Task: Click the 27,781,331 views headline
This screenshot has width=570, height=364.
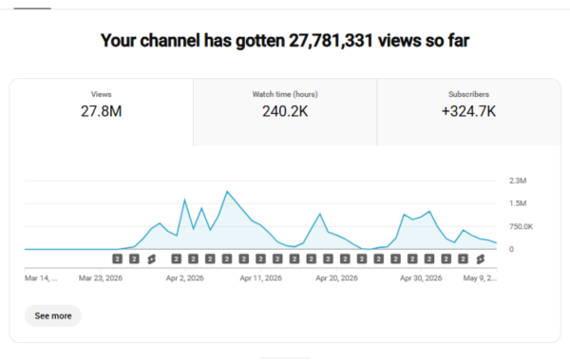Action: pos(285,40)
